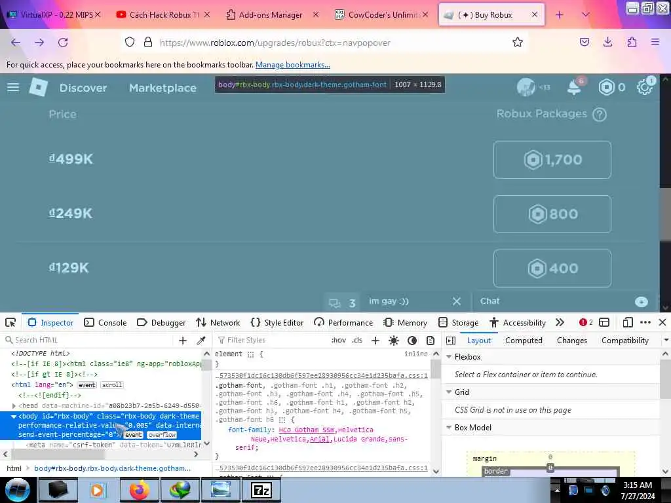Enable responsive design mode icon

pyautogui.click(x=628, y=322)
